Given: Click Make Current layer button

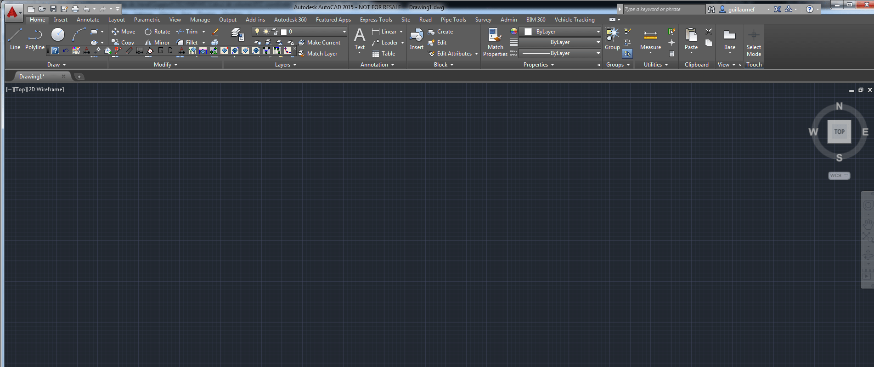Looking at the screenshot, I should click(x=319, y=43).
